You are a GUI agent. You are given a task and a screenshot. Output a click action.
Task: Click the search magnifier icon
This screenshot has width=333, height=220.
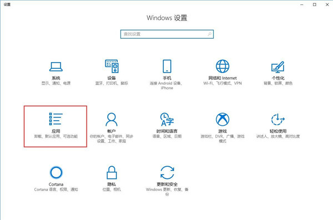[209, 34]
